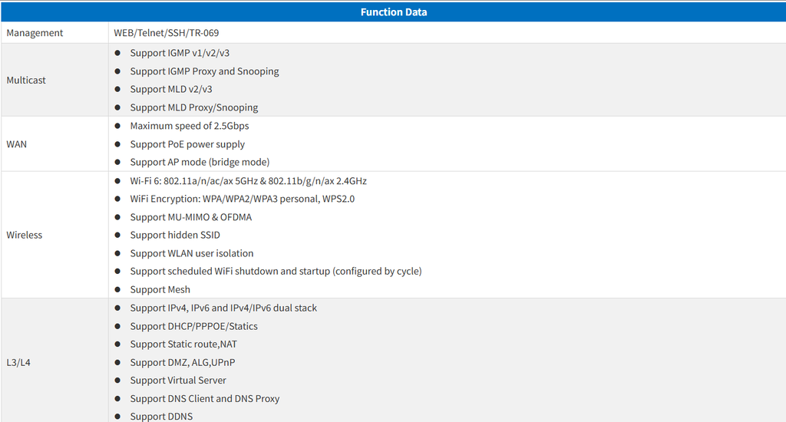
Task: Click Support IGMP v1/v2/v3 line
Action: click(x=180, y=53)
